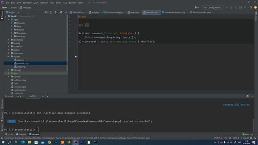258x145 pixels.
Task: Open the VCS menu
Action: tap(64, 3)
